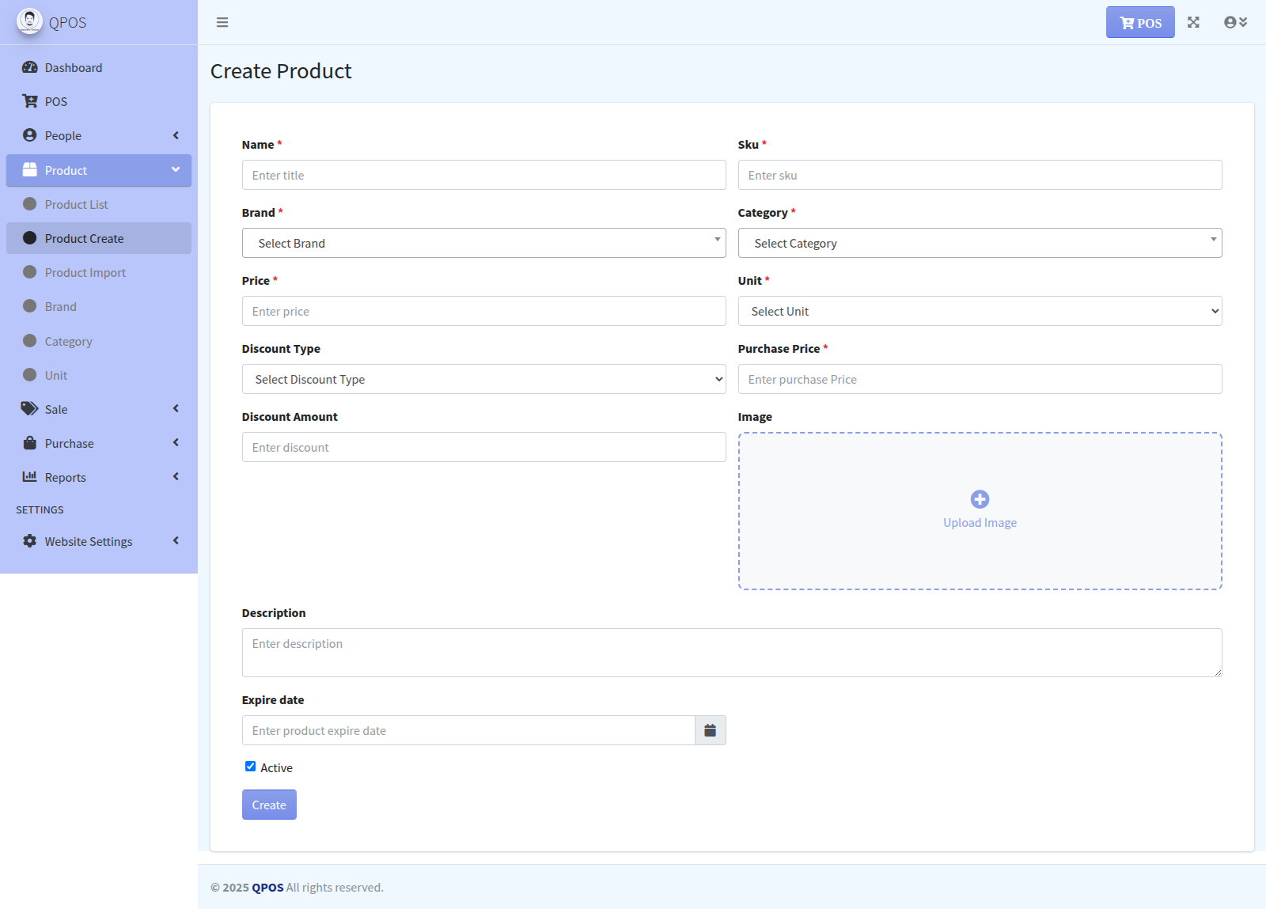Viewport: 1266px width, 909px height.
Task: Expand the Purchase submenu chevron
Action: click(176, 443)
